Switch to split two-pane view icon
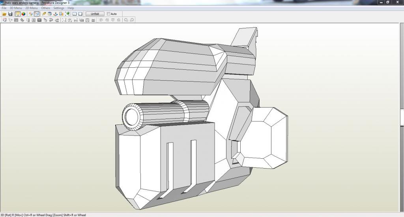Viewport: 404px width, 217px height. (x=75, y=14)
